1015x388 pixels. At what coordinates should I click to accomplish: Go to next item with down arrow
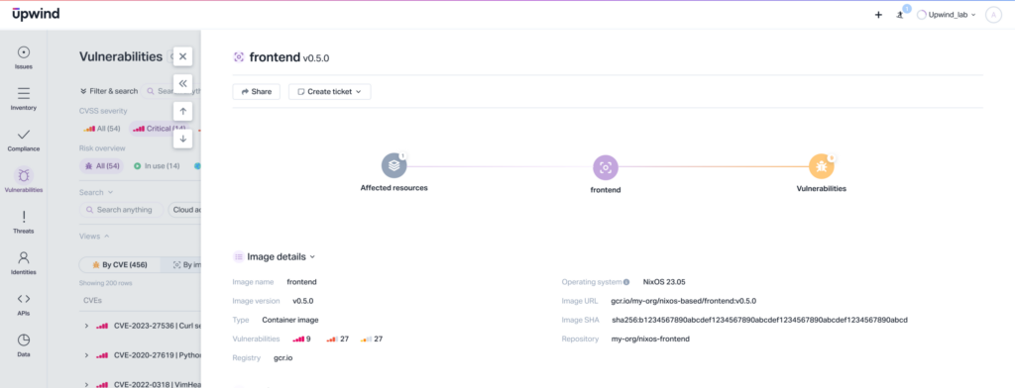click(x=182, y=139)
